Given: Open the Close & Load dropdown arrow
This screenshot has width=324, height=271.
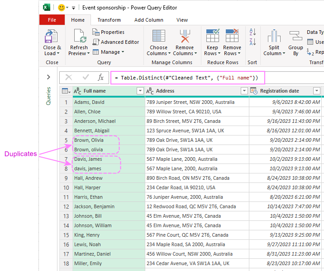Looking at the screenshot, I should (58, 53).
